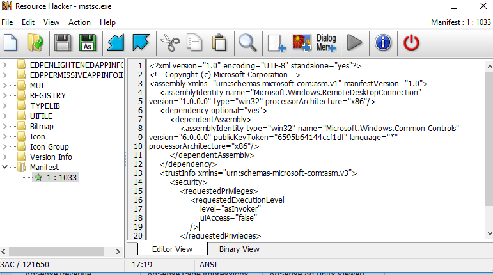Click line number 13 in gutter
493x275 pixels.
pyautogui.click(x=138, y=173)
